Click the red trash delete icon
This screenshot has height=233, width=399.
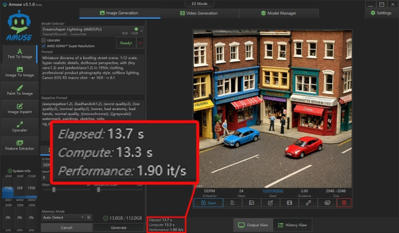tap(344, 203)
